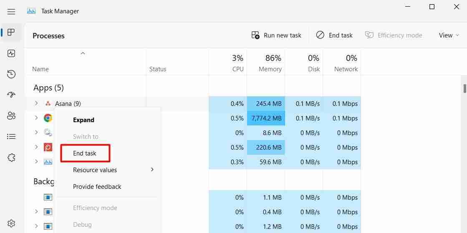Expand the Asana (9) process group
467x233 pixels.
tap(36, 103)
